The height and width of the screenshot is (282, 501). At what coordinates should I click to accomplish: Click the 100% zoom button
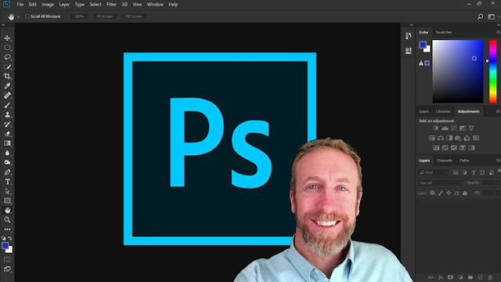[x=79, y=16]
